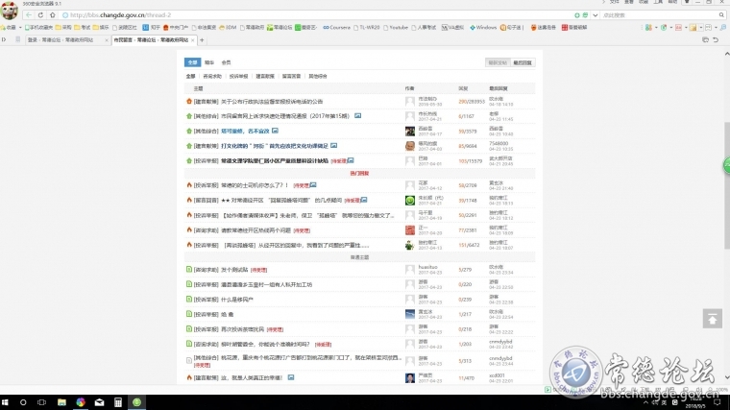Open thread 什么是移民户

click(x=237, y=300)
